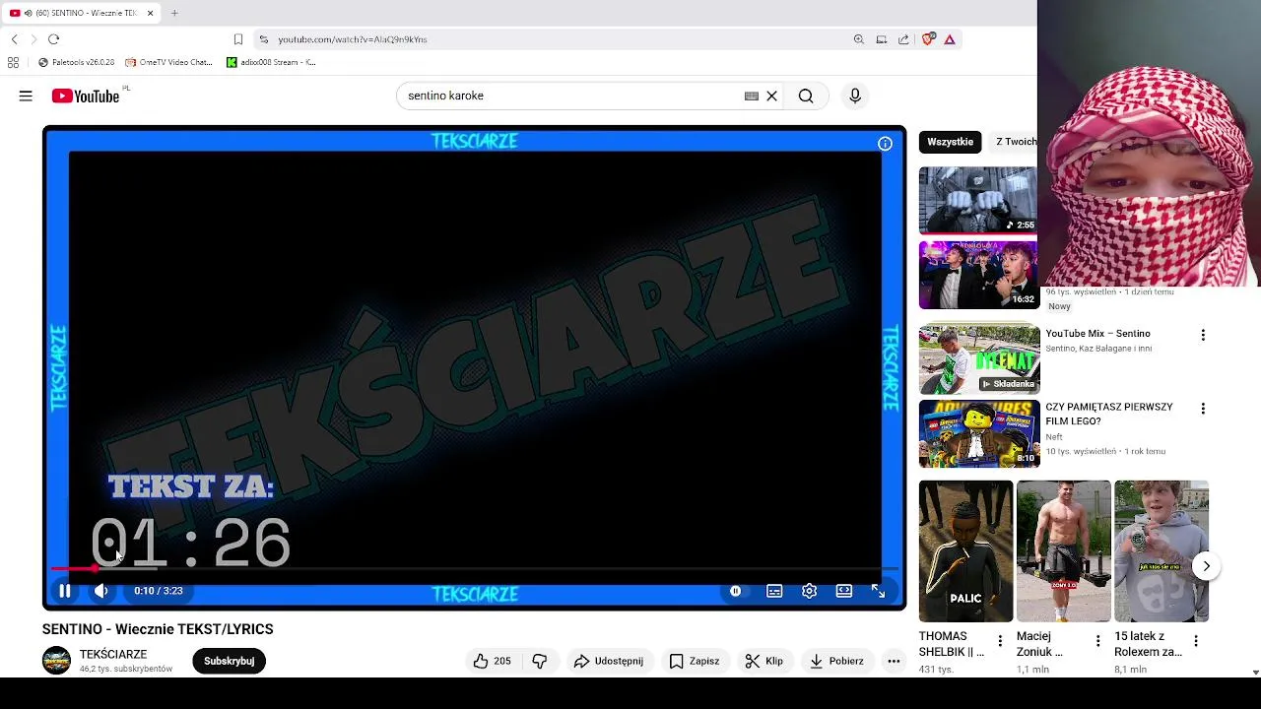Run the search with magnifier button
Screen dimensions: 1261x709
[806, 96]
